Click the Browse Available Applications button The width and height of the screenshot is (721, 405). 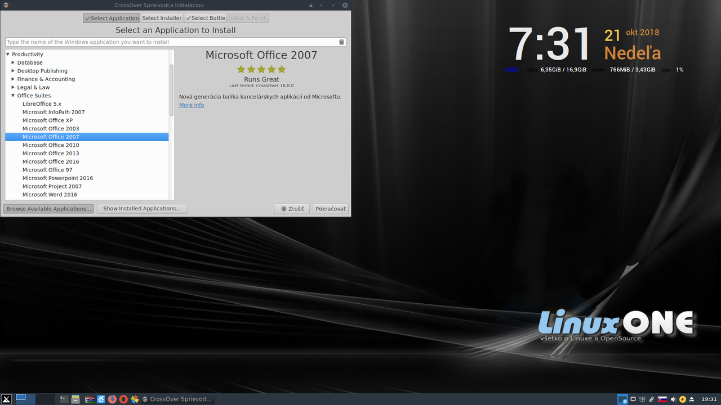coord(48,209)
